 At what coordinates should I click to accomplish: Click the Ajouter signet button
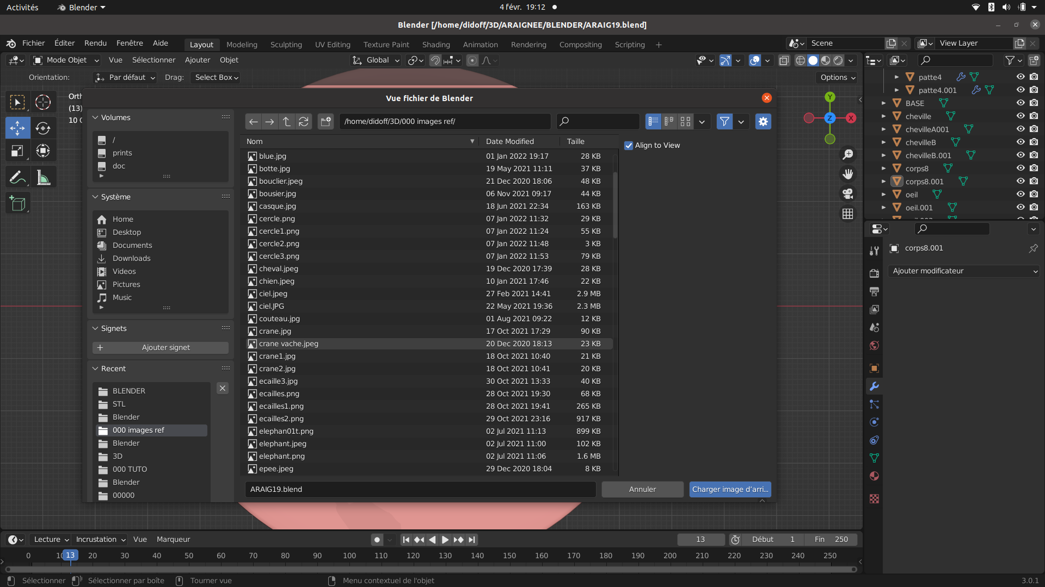click(161, 348)
